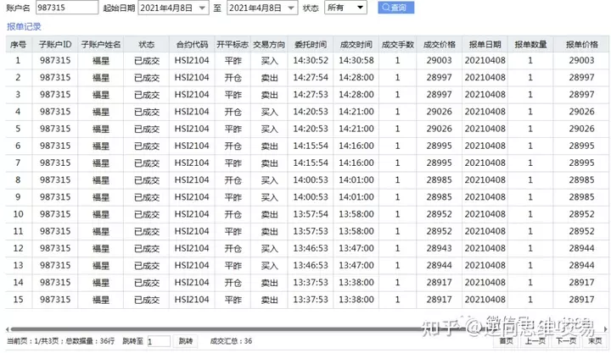This screenshot has height=353, width=611.
Task: Sort by 序号 column header
Action: [19, 44]
